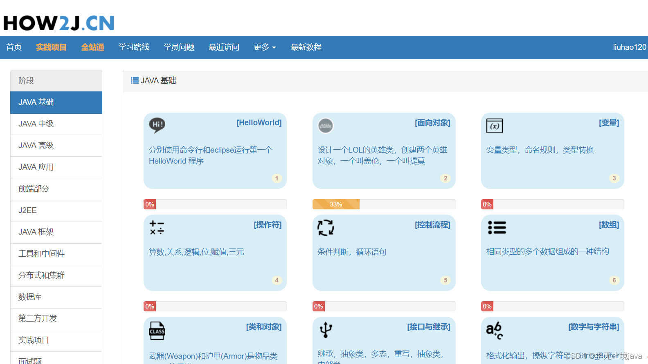Click the 数字与字符串 letters icon
Screen dimensions: 648x364
coord(495,331)
